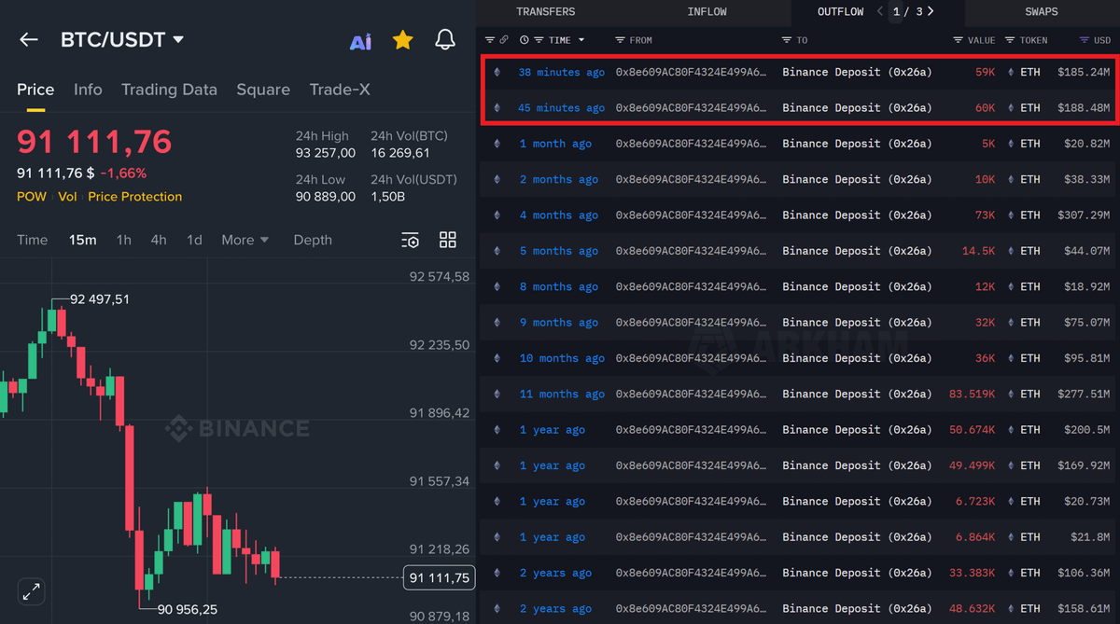Switch chart to Depth view

pos(313,240)
